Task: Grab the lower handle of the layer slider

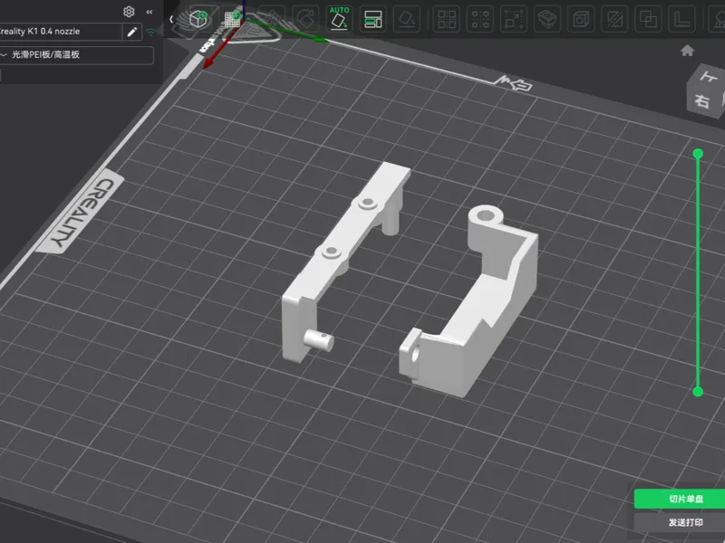Action: [698, 392]
